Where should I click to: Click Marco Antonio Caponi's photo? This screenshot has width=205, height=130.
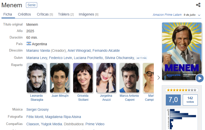click(129, 78)
